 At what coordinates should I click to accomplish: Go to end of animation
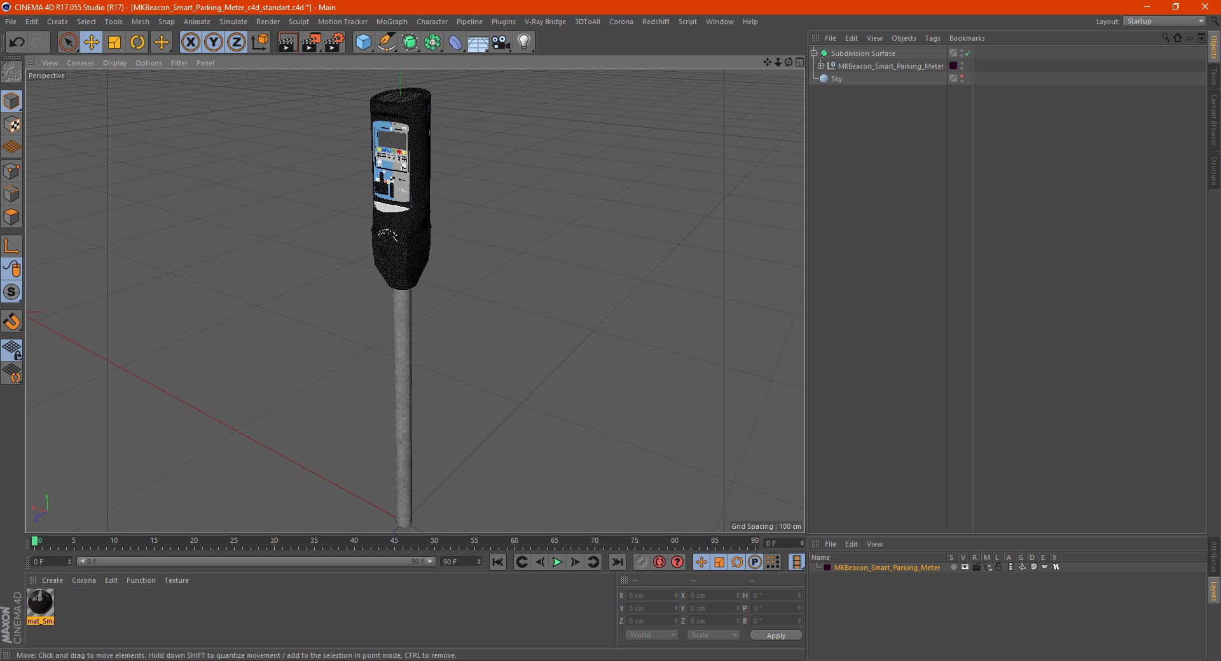[x=617, y=562]
